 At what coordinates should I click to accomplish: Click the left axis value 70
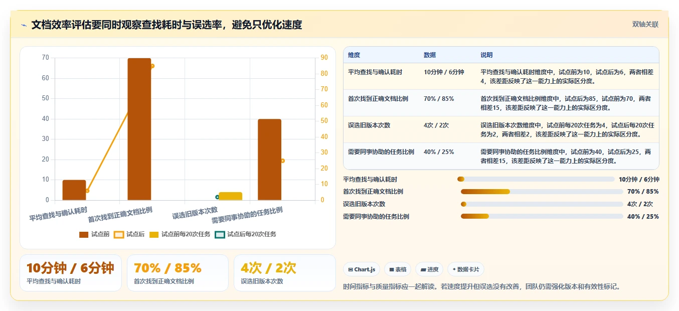46,58
